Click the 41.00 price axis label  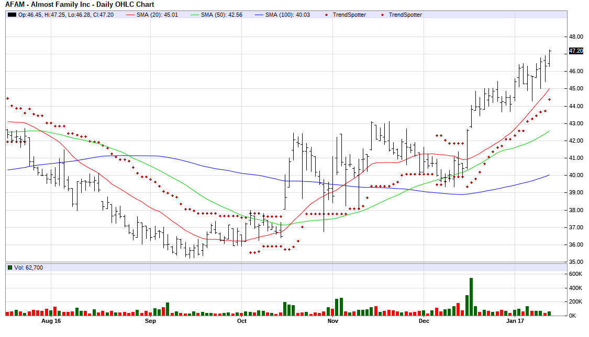point(576,158)
